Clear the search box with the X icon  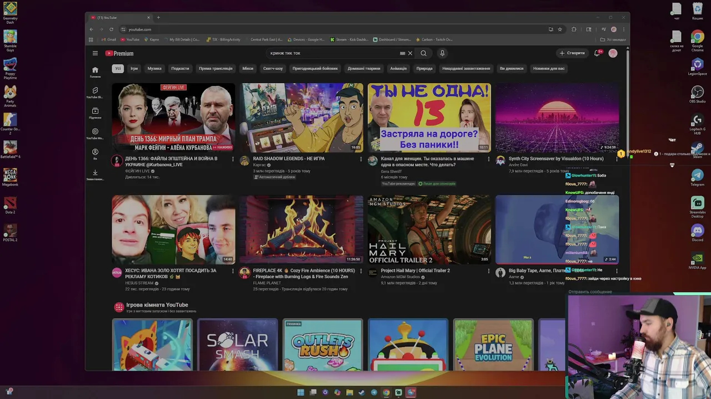click(x=410, y=53)
